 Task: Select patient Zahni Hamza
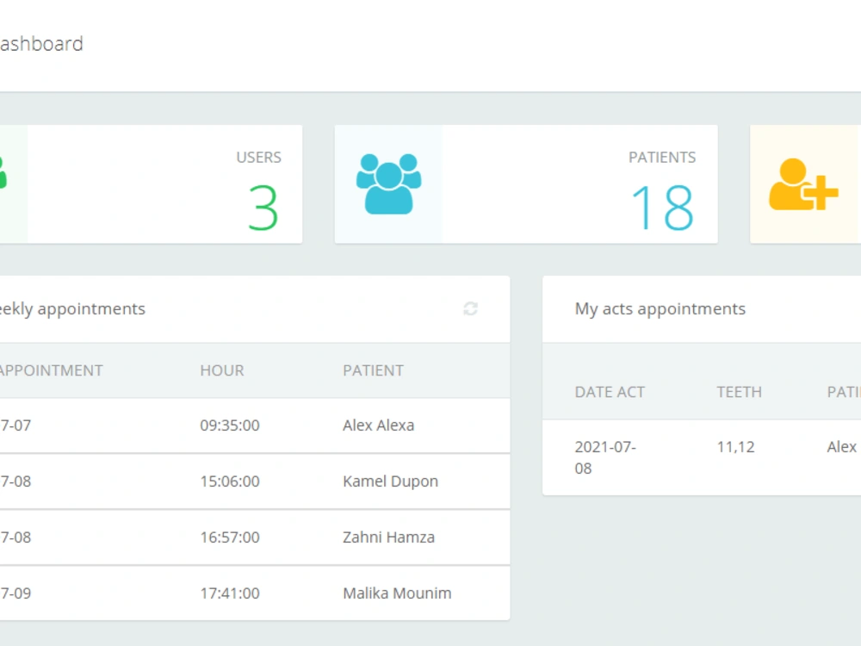(x=389, y=537)
